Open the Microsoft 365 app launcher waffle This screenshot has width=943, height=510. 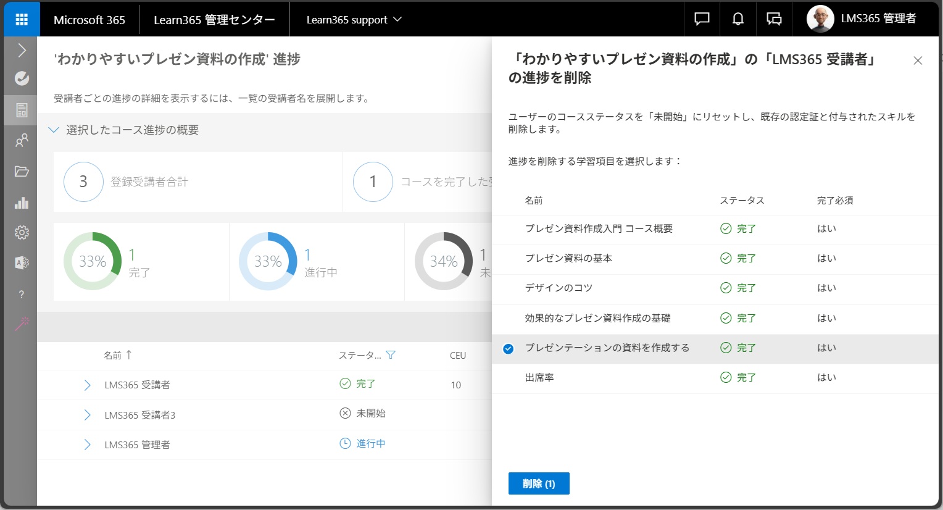22,19
